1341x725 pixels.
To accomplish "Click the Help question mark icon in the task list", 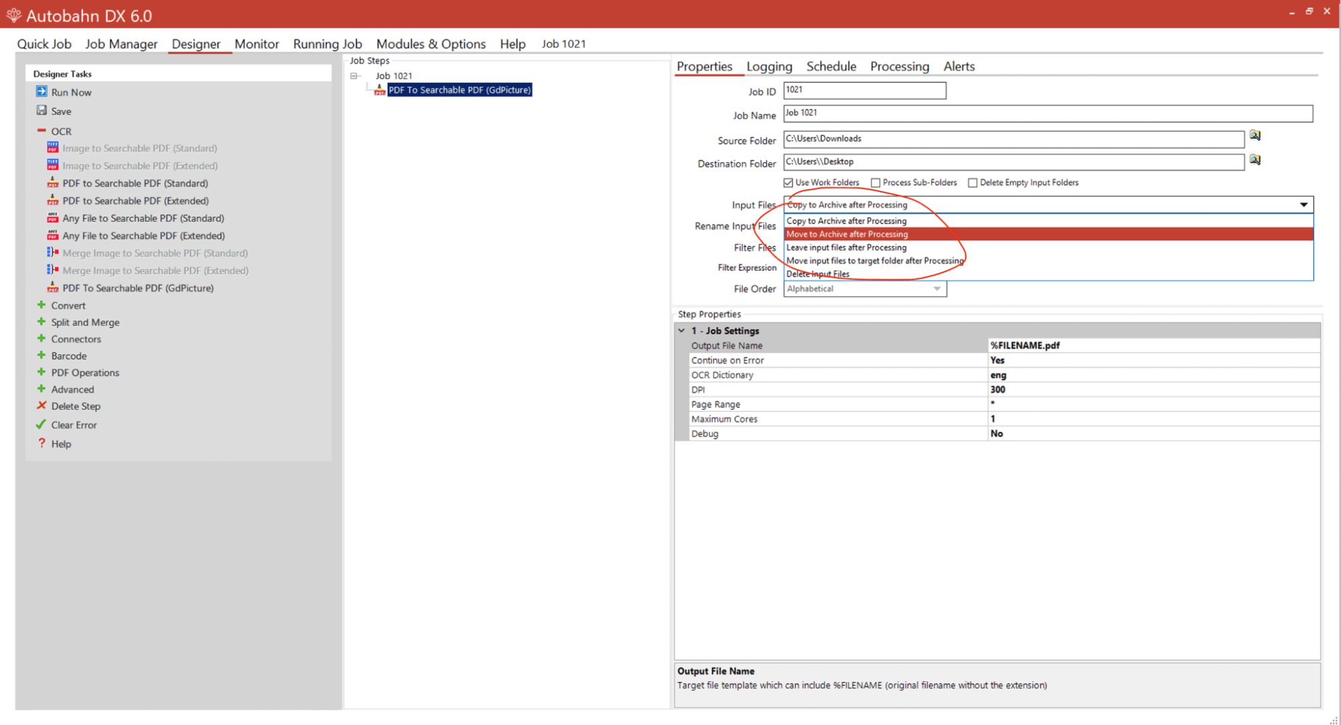I will [x=42, y=443].
